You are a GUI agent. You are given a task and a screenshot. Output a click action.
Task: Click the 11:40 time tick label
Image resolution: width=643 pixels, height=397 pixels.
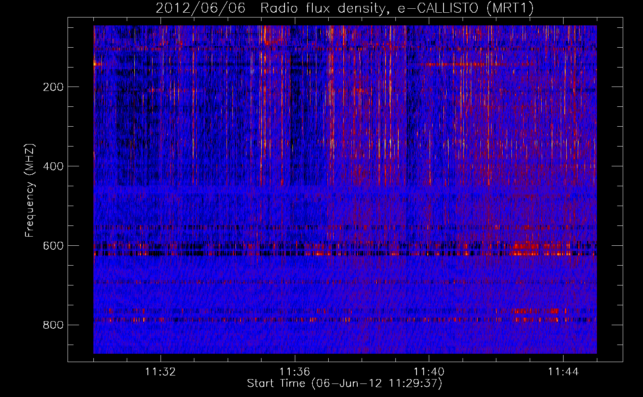coord(429,372)
